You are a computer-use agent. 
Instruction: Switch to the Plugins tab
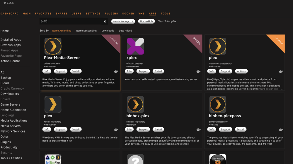111,14
